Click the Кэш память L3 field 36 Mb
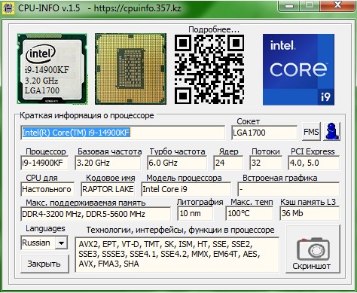This screenshot has width=357, height=293. click(310, 213)
